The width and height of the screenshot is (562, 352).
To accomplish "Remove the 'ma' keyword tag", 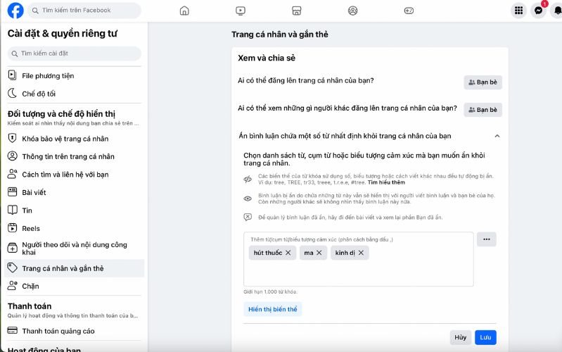I will tap(319, 253).
